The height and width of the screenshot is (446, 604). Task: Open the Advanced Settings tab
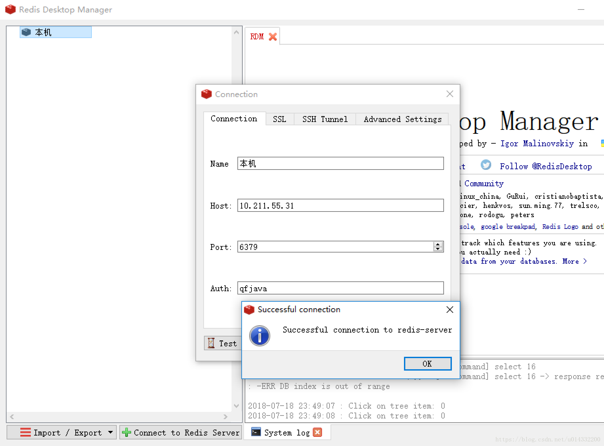[403, 119]
